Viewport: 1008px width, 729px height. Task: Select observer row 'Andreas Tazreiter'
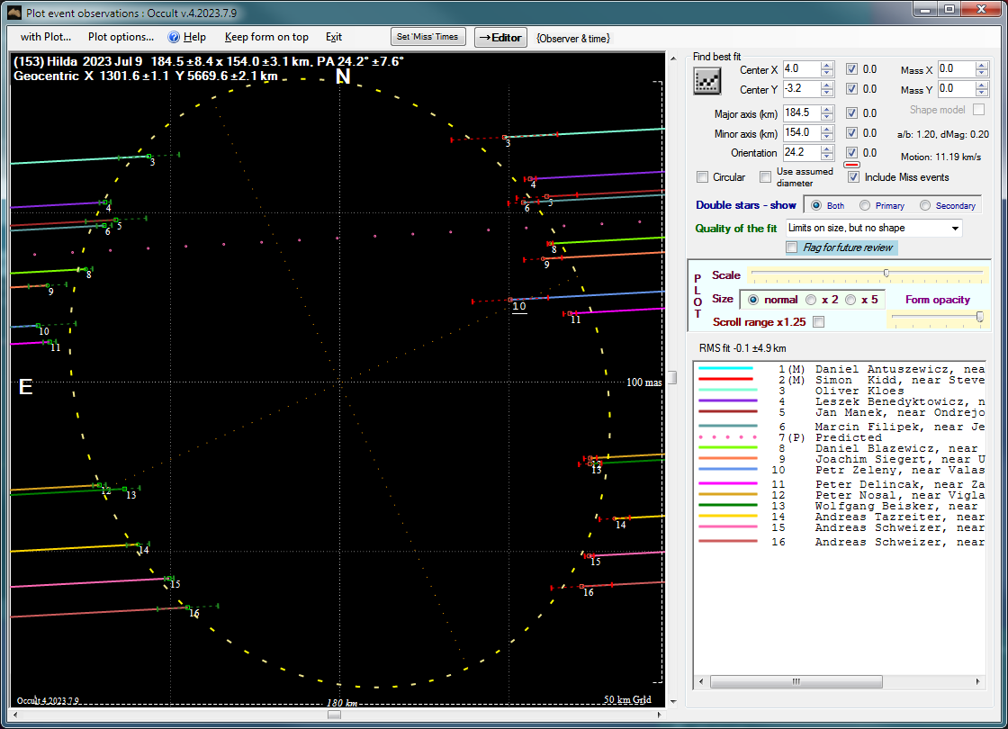pos(840,517)
